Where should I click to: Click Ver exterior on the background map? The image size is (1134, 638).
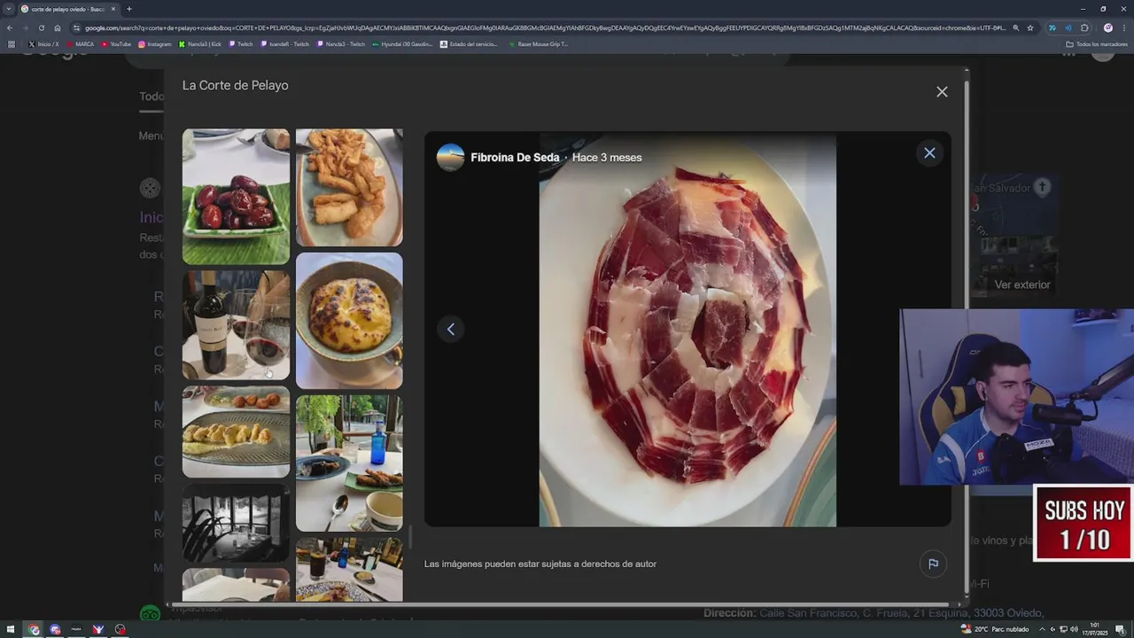1022,285
